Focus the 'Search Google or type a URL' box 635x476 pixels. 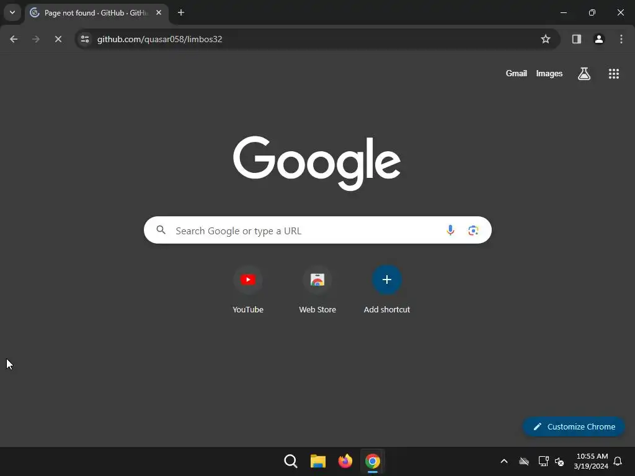point(317,231)
